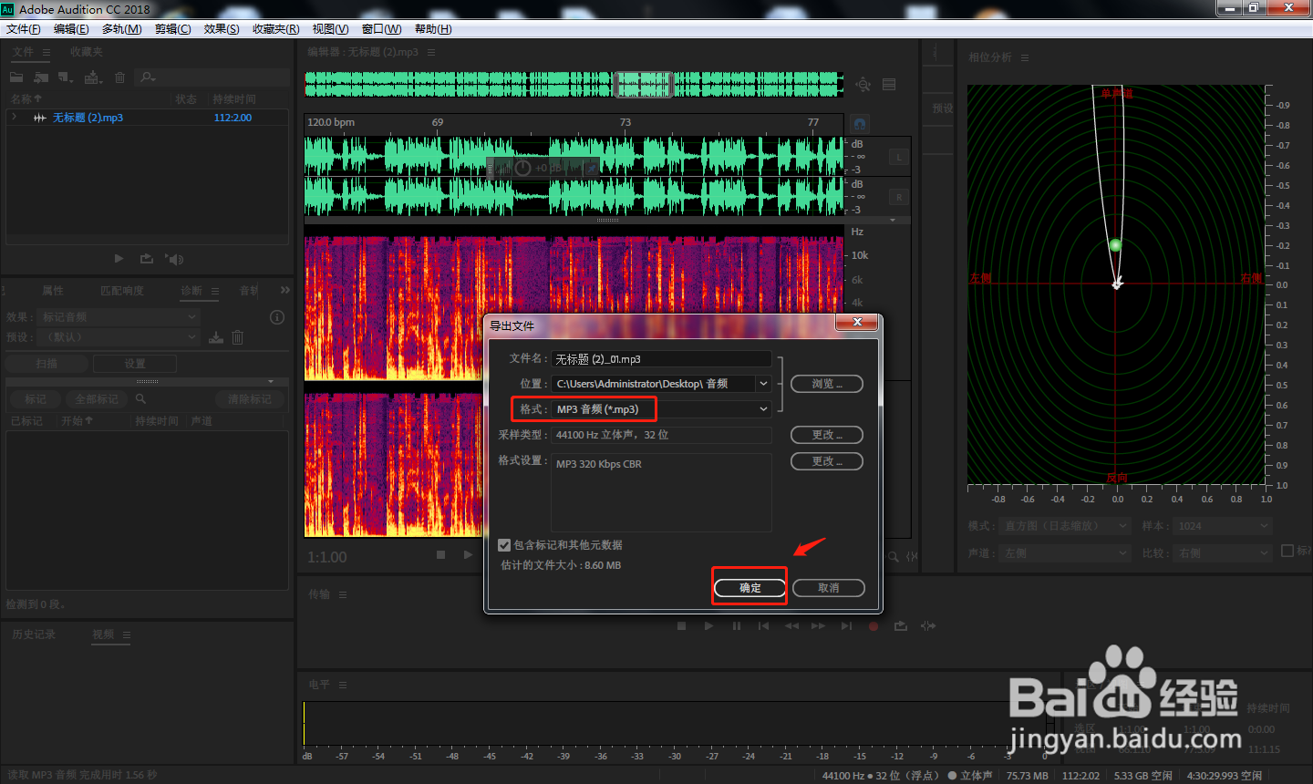Image resolution: width=1313 pixels, height=784 pixels.
Task: Click the Files panel preview play button
Action: 119,259
